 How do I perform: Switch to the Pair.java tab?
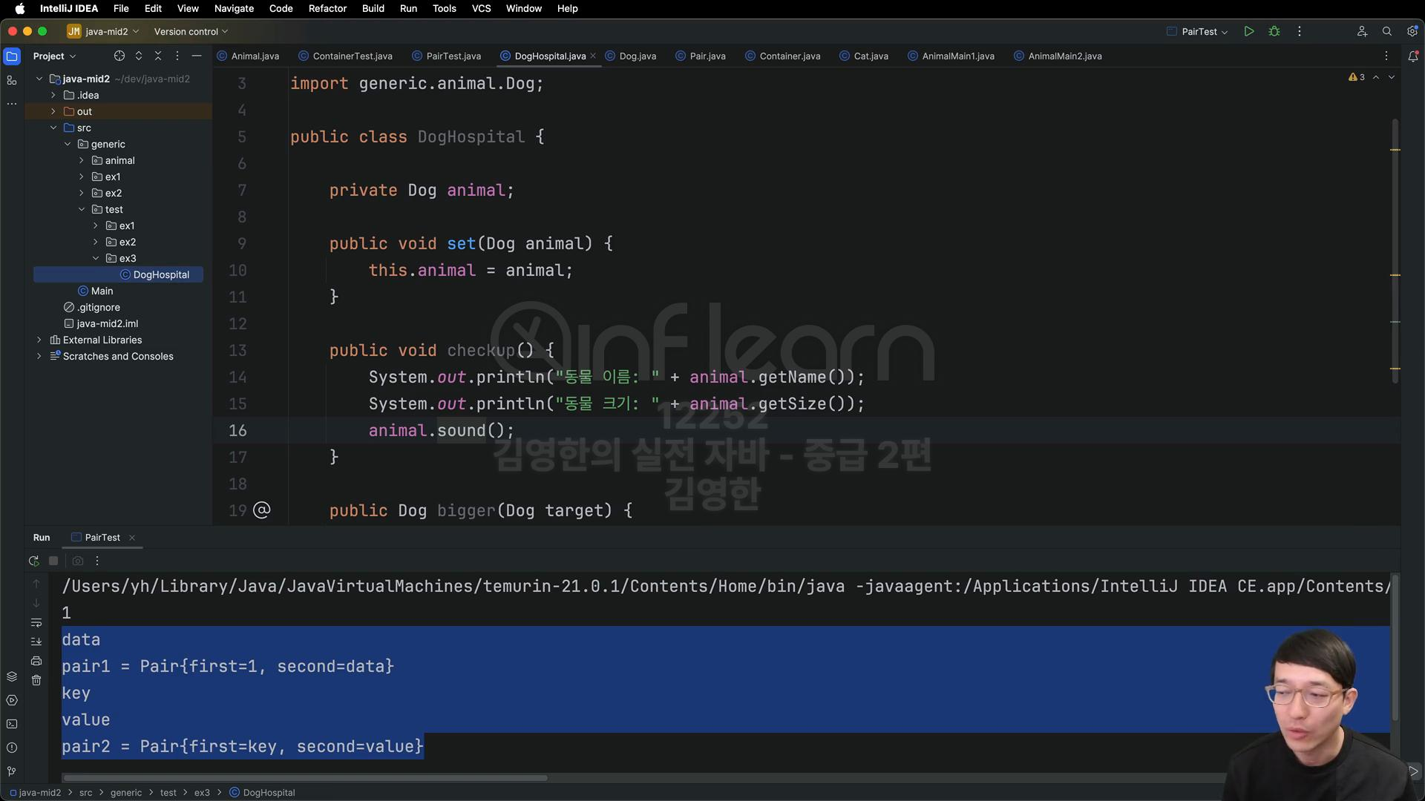click(x=707, y=56)
